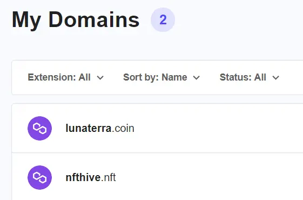Click the Polygon icon beside lunaterra.coin
Viewport: 303px width, 200px height.
click(x=39, y=128)
